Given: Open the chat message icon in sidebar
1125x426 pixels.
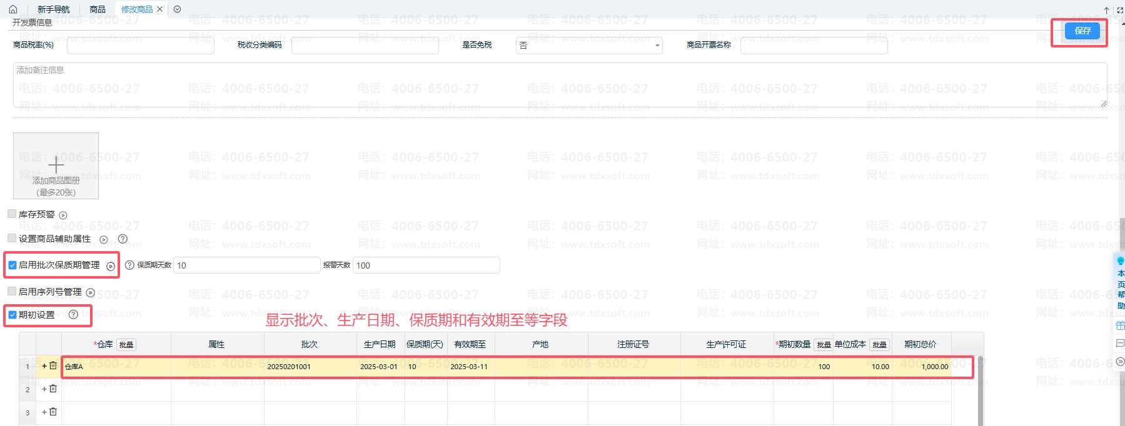Looking at the screenshot, I should click(1120, 344).
